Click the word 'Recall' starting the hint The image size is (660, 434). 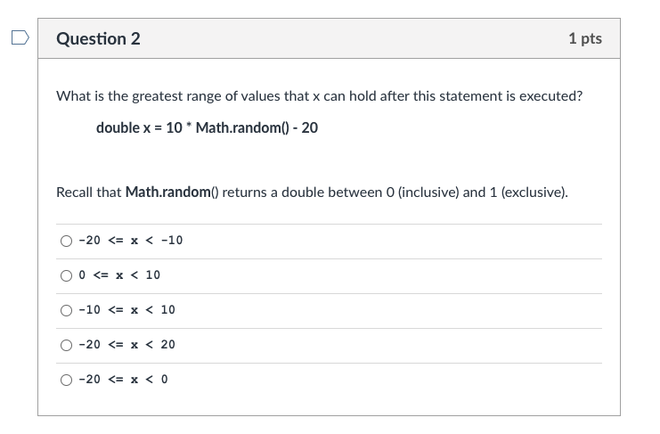74,192
